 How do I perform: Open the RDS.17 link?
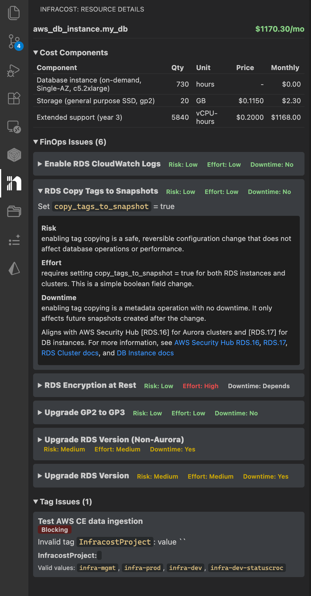(x=275, y=343)
